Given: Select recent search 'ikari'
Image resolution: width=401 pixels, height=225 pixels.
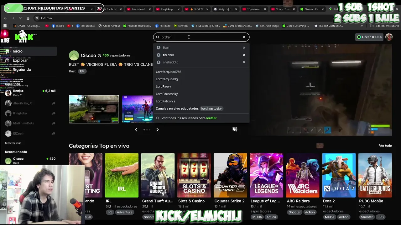Looking at the screenshot, I should coord(166,47).
